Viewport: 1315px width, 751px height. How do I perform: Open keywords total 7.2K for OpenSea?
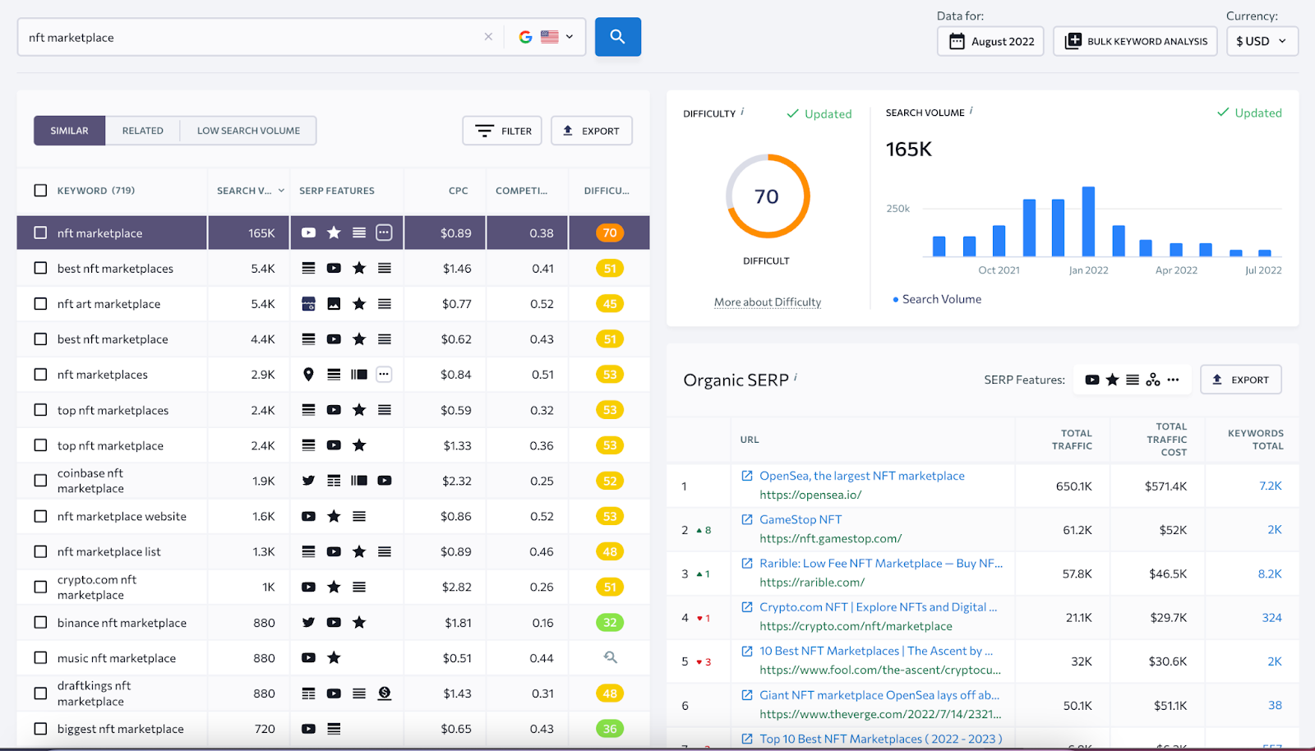(x=1270, y=486)
